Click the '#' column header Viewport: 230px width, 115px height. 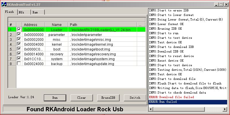point(12,25)
